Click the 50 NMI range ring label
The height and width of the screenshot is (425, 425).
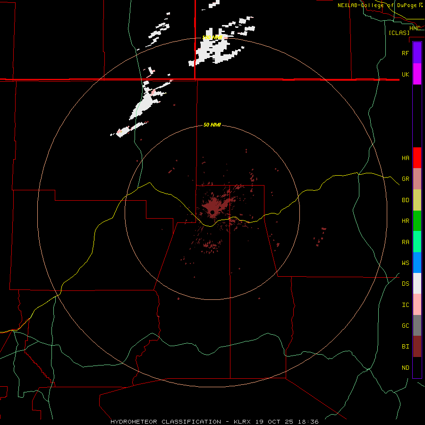click(212, 125)
